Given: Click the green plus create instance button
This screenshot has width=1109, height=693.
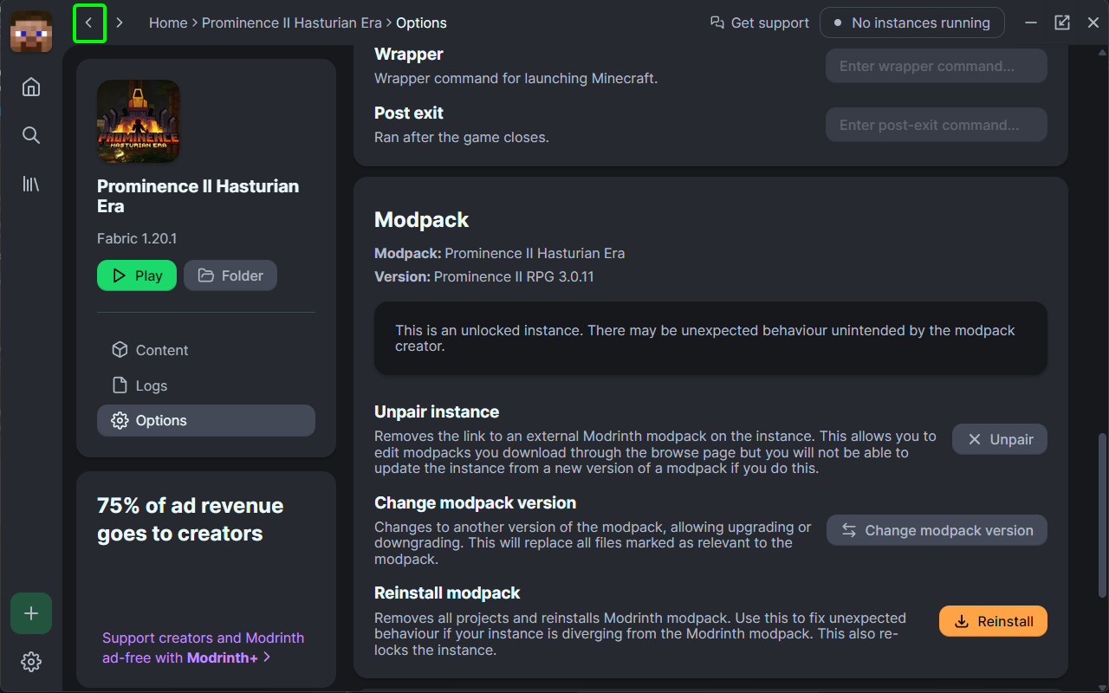Looking at the screenshot, I should pos(31,613).
